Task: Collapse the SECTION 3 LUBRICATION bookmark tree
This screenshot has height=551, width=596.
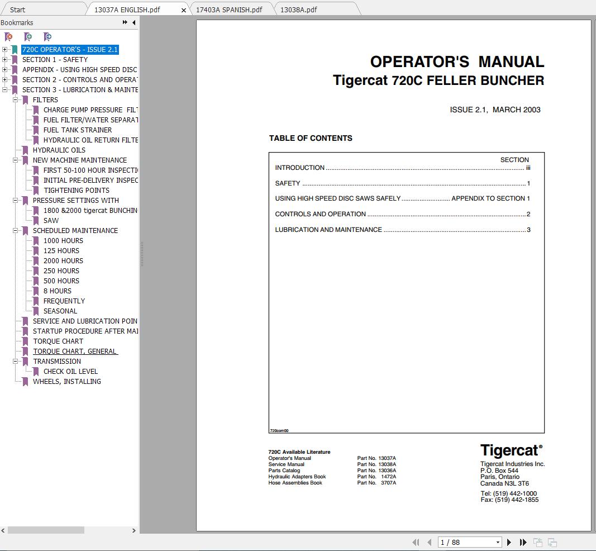Action: pos(4,89)
